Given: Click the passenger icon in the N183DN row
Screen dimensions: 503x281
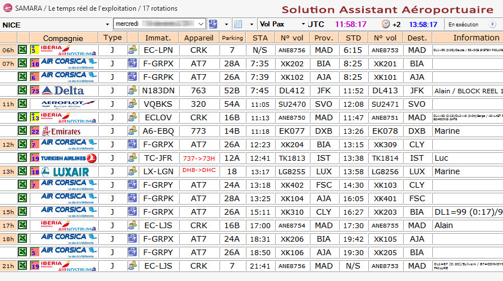Looking at the screenshot, I should click(132, 90).
